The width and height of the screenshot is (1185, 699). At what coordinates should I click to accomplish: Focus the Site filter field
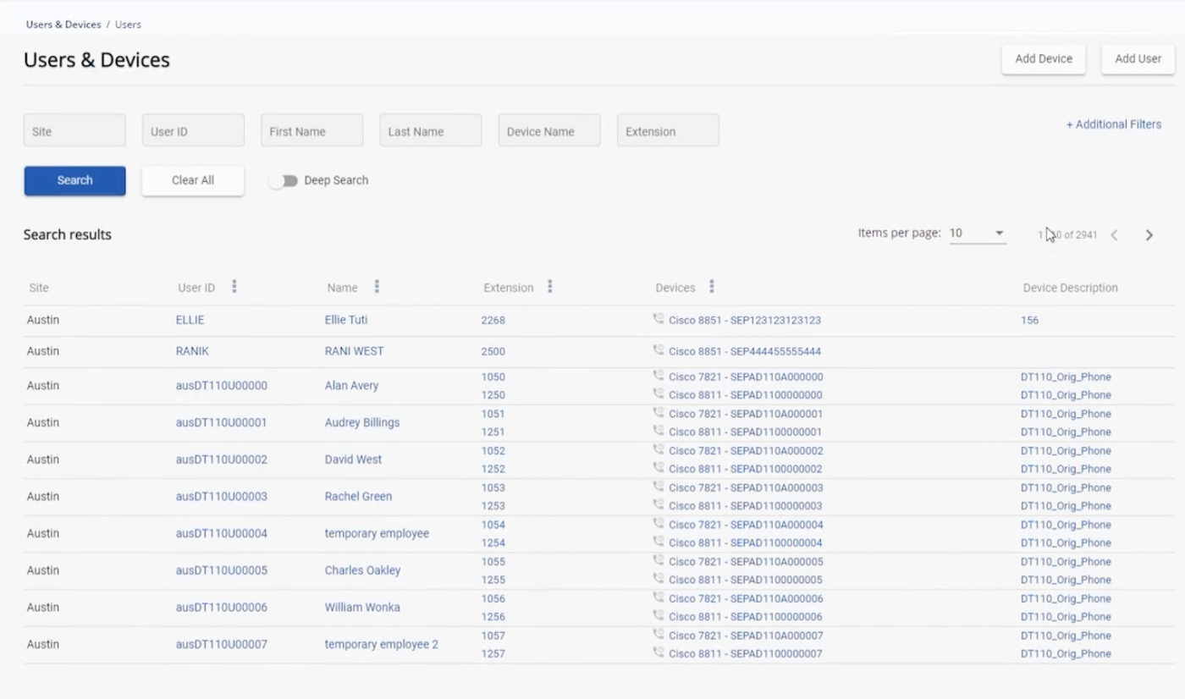pos(74,131)
